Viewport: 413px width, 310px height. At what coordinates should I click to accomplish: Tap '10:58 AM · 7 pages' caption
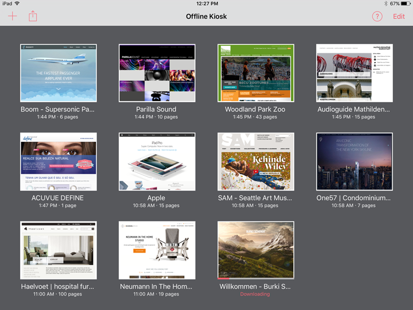(x=353, y=206)
